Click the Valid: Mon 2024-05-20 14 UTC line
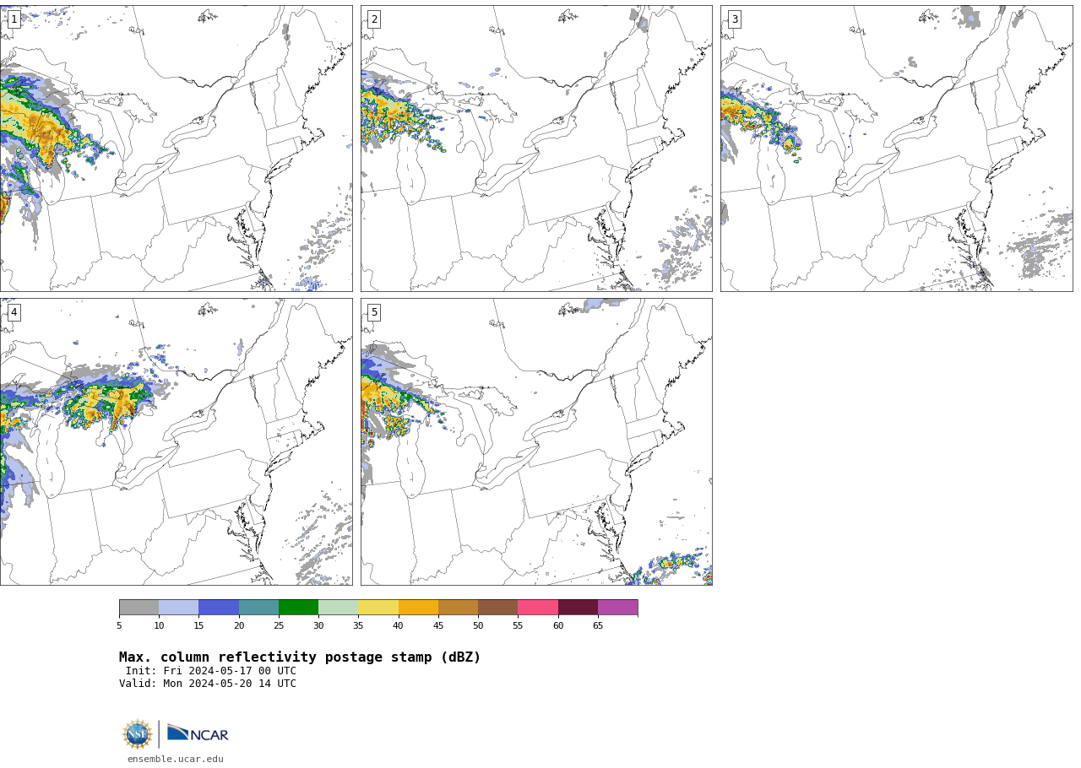Viewport: 1081px width, 768px height. [x=208, y=684]
